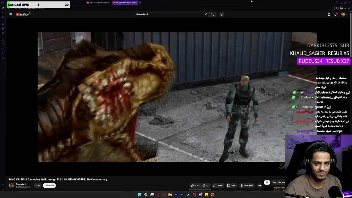352x198 pixels.
Task: Click the video title text DINO CRISIS 2 Gameplay Walkthrough
Action: tap(58, 180)
